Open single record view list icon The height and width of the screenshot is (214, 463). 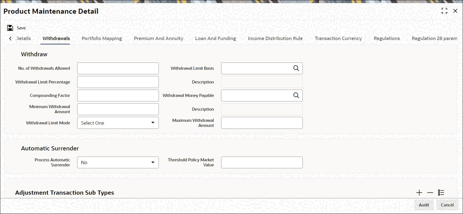pyautogui.click(x=441, y=192)
